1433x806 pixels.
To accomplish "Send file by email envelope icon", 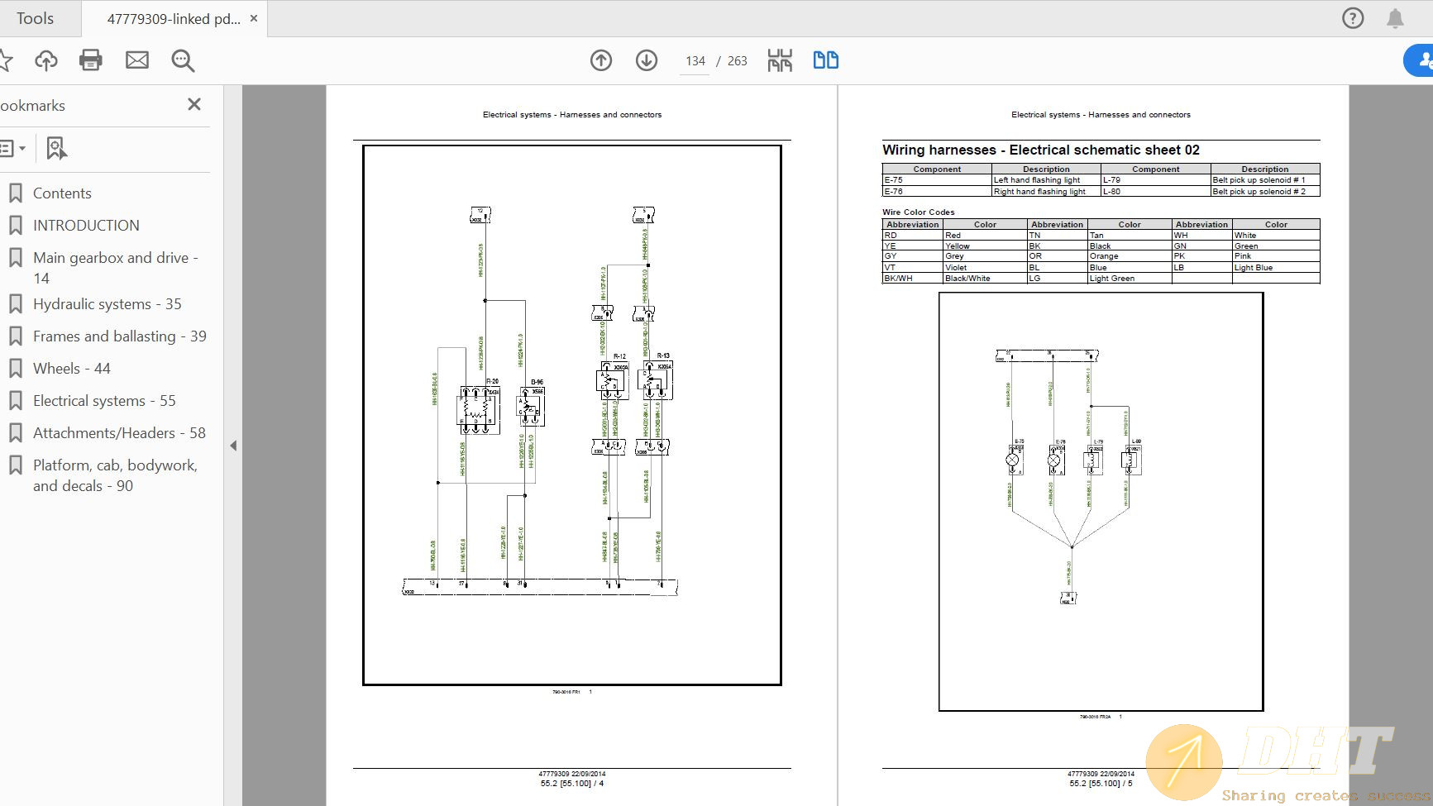I will [137, 60].
